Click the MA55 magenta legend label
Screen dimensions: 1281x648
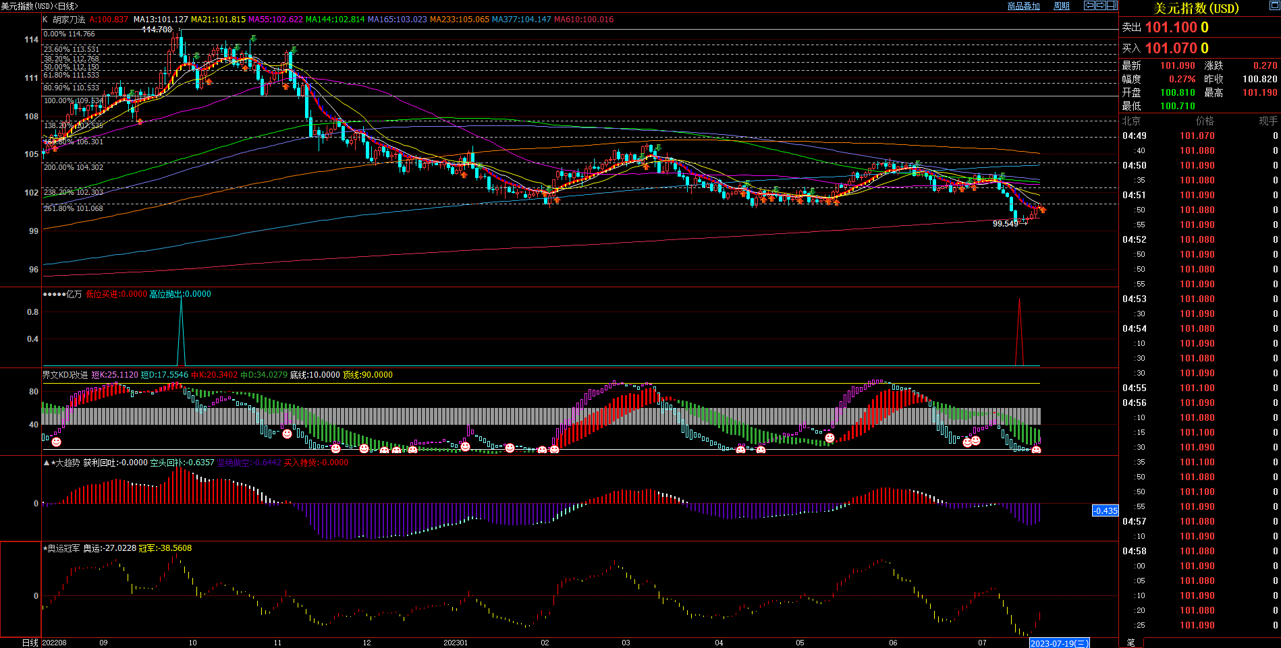275,20
